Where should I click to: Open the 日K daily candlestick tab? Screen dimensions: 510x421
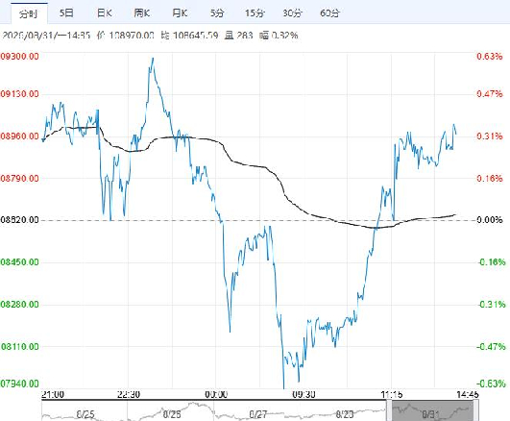point(105,13)
